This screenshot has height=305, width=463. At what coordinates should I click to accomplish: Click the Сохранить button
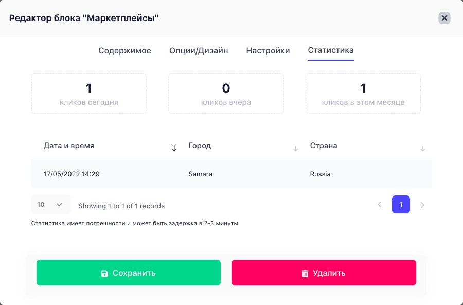click(129, 273)
